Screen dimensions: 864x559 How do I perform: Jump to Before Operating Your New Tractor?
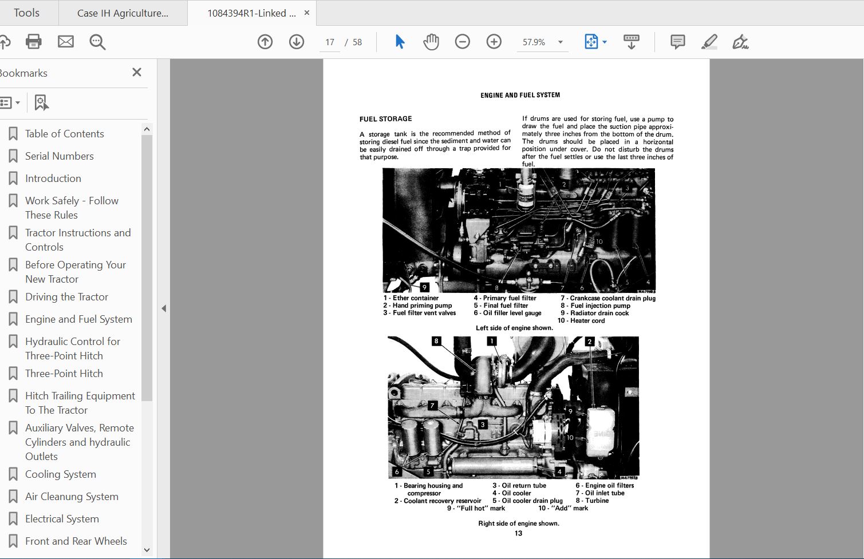click(x=76, y=272)
